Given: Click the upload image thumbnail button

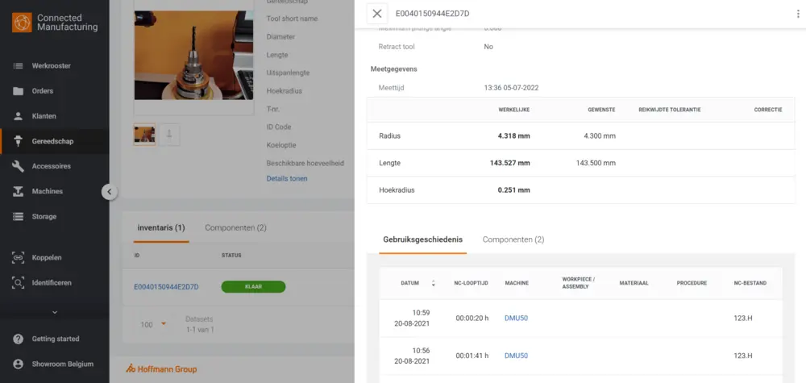Looking at the screenshot, I should click(x=169, y=135).
